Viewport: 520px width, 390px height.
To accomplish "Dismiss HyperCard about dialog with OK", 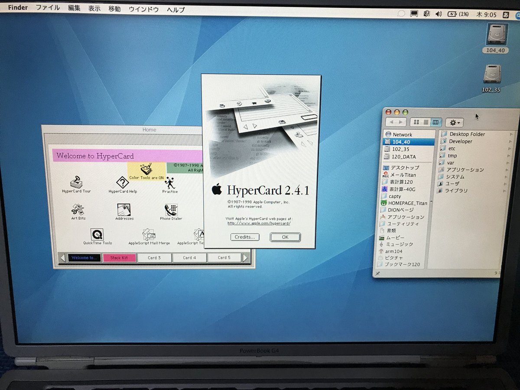I will (285, 237).
